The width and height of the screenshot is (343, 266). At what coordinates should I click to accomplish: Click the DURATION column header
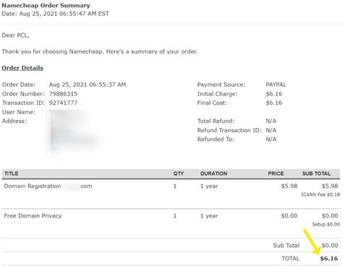(x=213, y=173)
